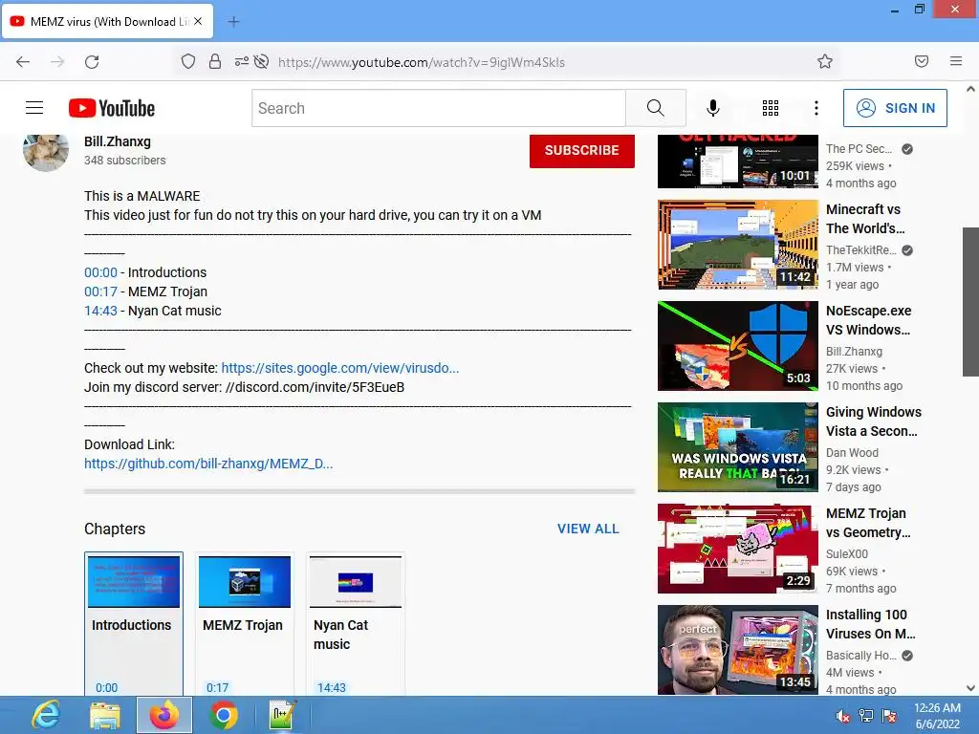Open Bill.Zhanxg channel name link
Viewport: 979px width, 734px height.
pos(118,141)
